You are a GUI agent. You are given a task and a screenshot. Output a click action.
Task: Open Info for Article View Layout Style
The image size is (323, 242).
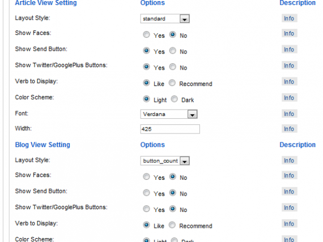[289, 18]
